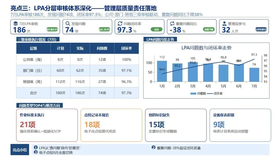Click the 15项 figure
280x158 pixels.
click(x=156, y=124)
